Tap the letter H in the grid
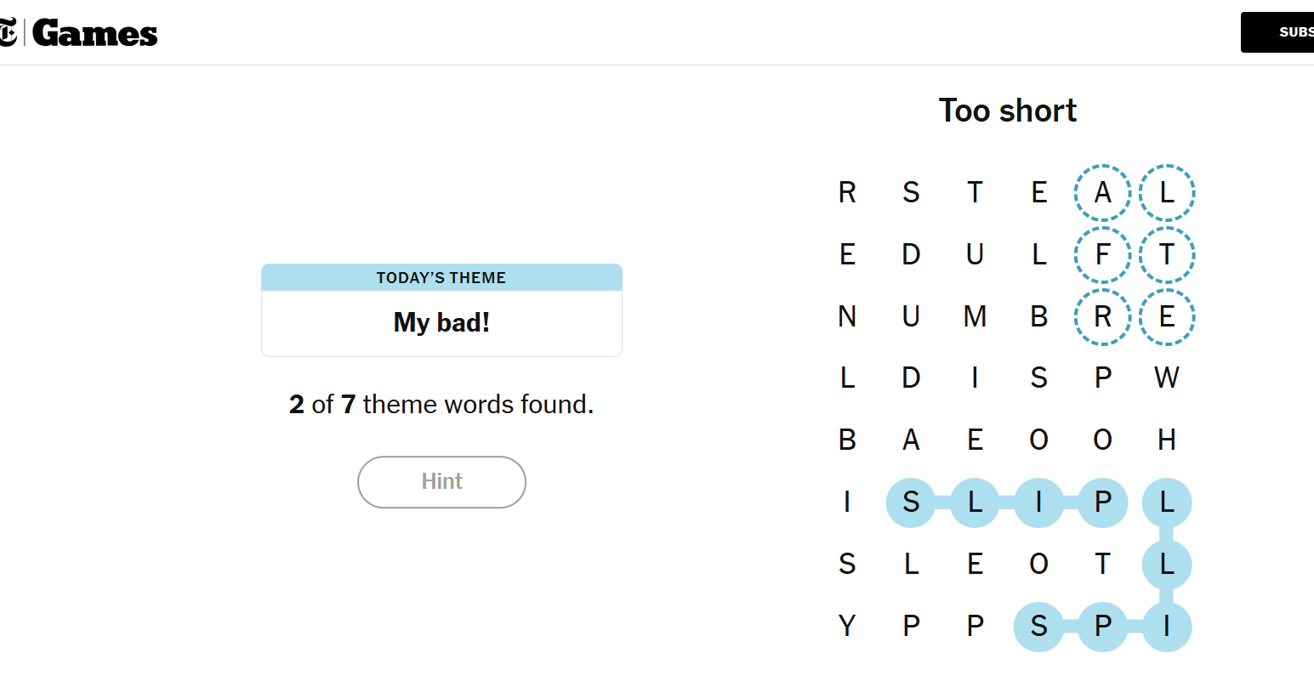The height and width of the screenshot is (687, 1314). (1166, 440)
